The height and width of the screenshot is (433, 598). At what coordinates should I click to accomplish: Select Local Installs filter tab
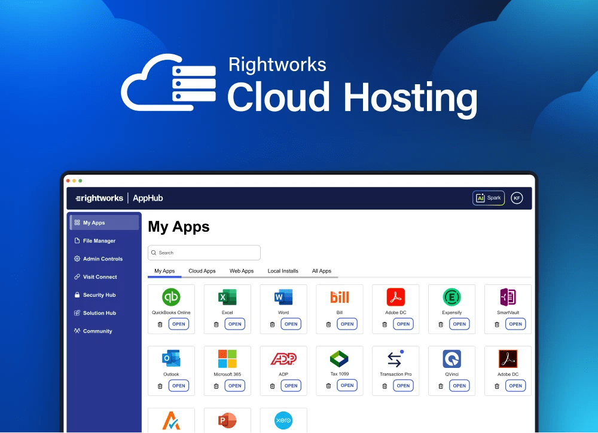(282, 271)
